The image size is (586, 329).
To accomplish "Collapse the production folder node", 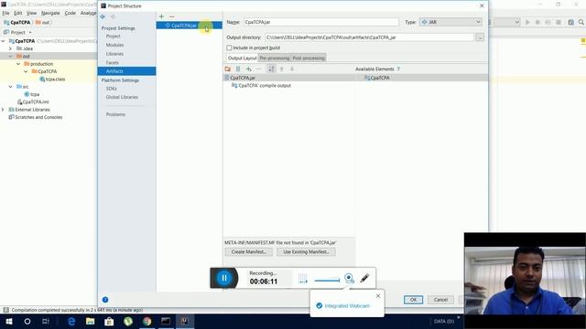I will [x=18, y=64].
